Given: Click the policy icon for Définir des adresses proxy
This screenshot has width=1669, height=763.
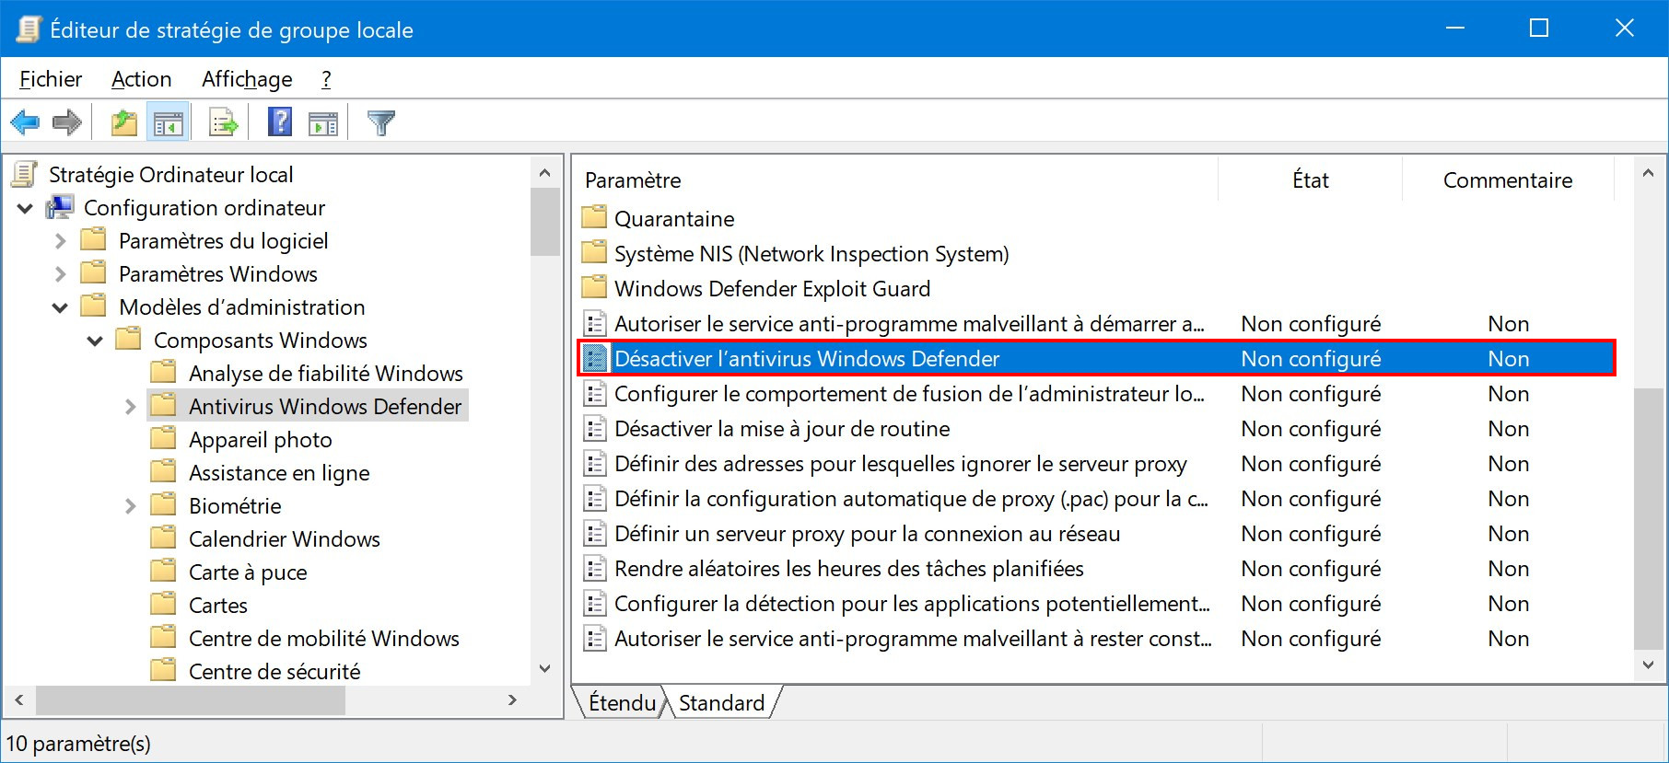Looking at the screenshot, I should click(595, 464).
